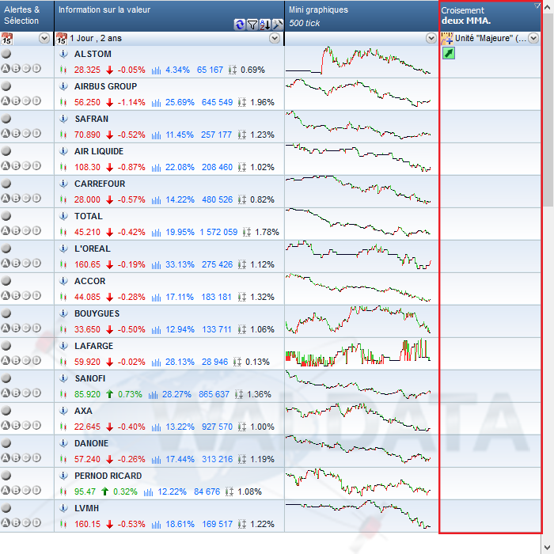Open the BOUYGUES mini chart
Viewport: 554px width, 554px height.
(359, 320)
